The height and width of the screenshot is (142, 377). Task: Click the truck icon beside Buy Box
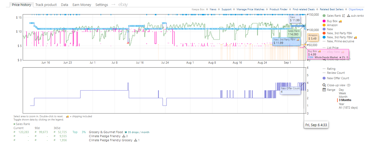click(340, 21)
